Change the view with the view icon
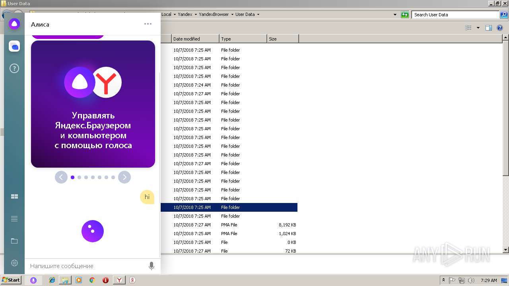The image size is (509, 286). click(x=468, y=28)
